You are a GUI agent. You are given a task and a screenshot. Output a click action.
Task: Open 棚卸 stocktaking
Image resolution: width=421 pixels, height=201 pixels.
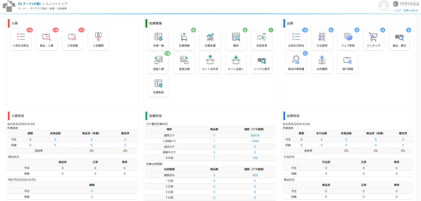click(236, 39)
